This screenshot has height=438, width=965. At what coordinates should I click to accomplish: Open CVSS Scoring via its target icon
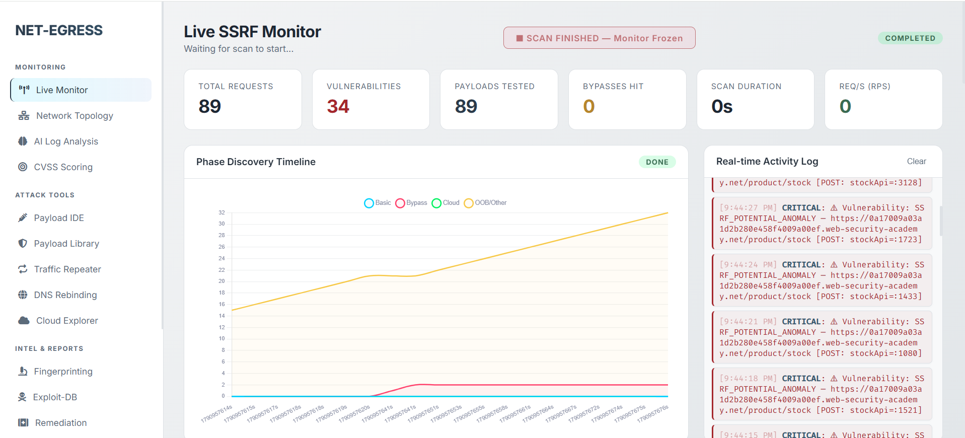pyautogui.click(x=23, y=167)
